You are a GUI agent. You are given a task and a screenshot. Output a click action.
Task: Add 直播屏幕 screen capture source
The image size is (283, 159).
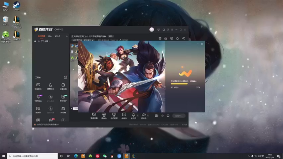click(94, 116)
